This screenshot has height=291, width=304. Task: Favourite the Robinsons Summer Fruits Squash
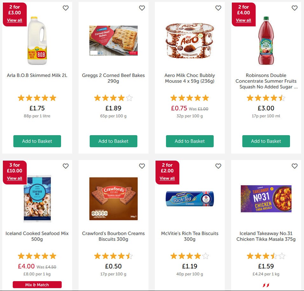[x=294, y=8]
